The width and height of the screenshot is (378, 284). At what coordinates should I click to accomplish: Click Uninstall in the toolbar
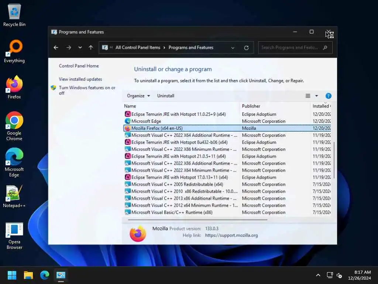click(x=166, y=96)
